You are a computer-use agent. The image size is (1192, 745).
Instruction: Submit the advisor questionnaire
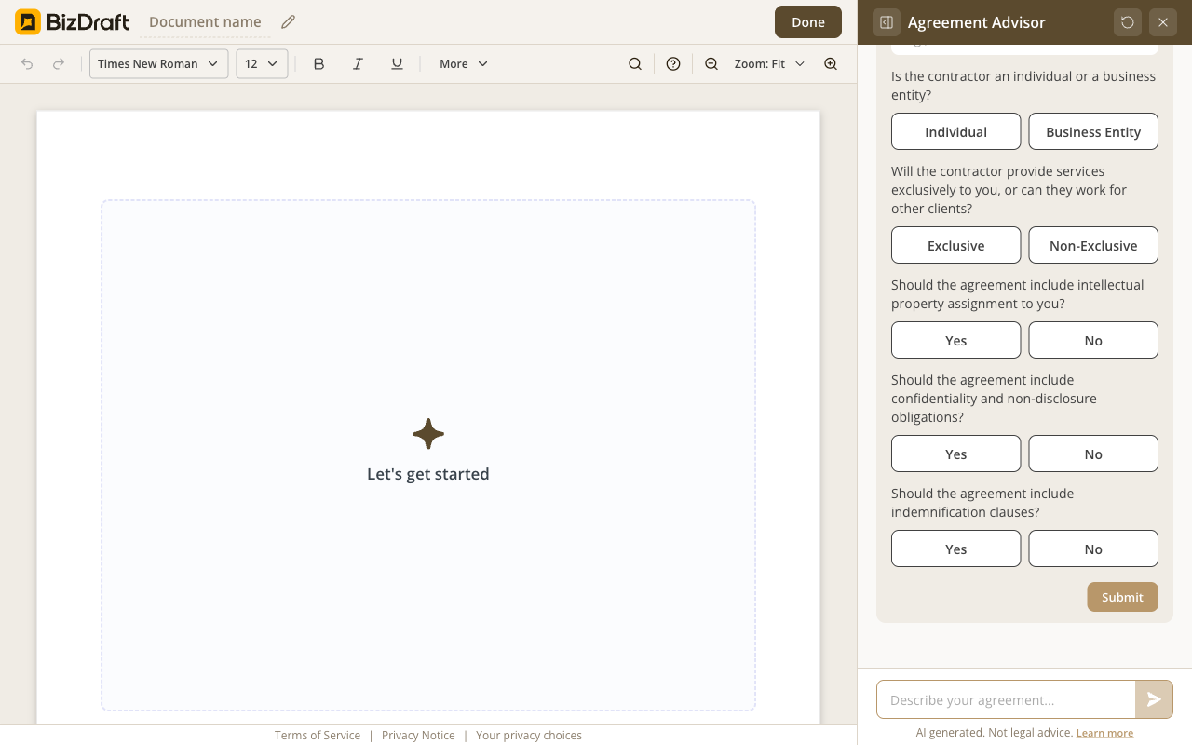1122,597
